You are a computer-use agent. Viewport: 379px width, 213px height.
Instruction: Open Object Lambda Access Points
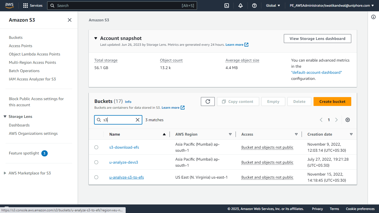34,54
